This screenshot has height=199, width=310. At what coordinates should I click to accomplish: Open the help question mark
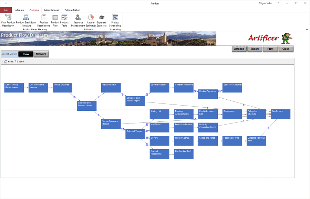click(x=278, y=3)
